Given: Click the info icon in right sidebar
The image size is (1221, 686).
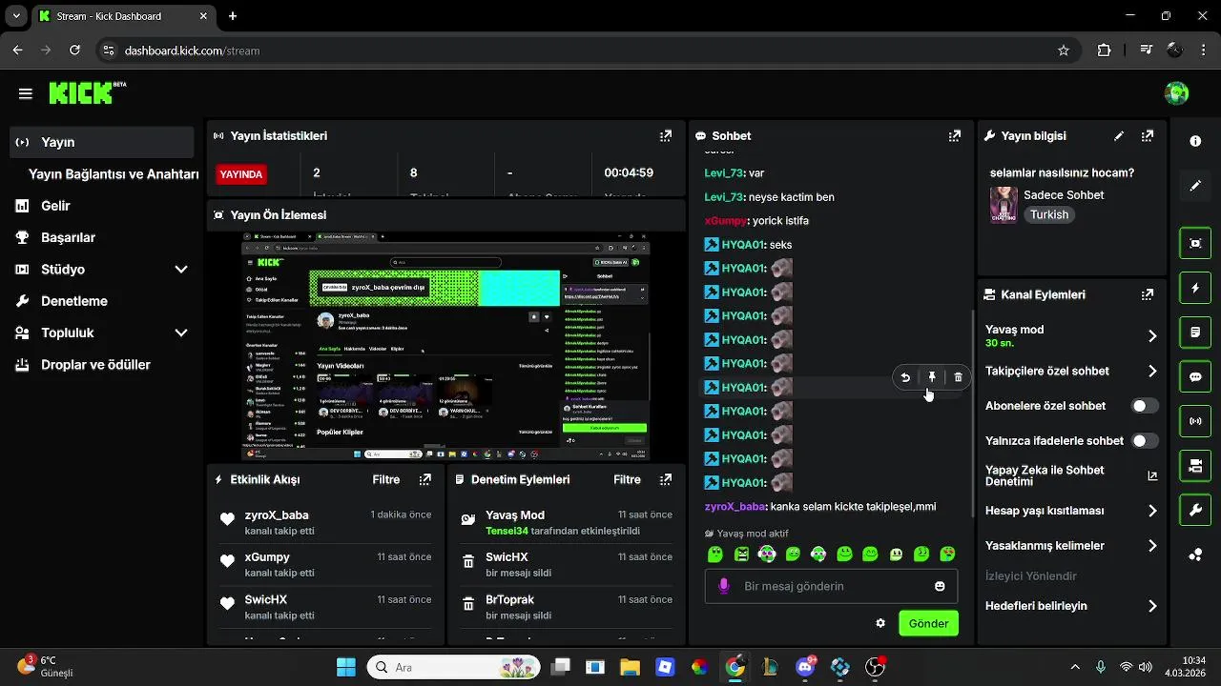Looking at the screenshot, I should [x=1195, y=141].
